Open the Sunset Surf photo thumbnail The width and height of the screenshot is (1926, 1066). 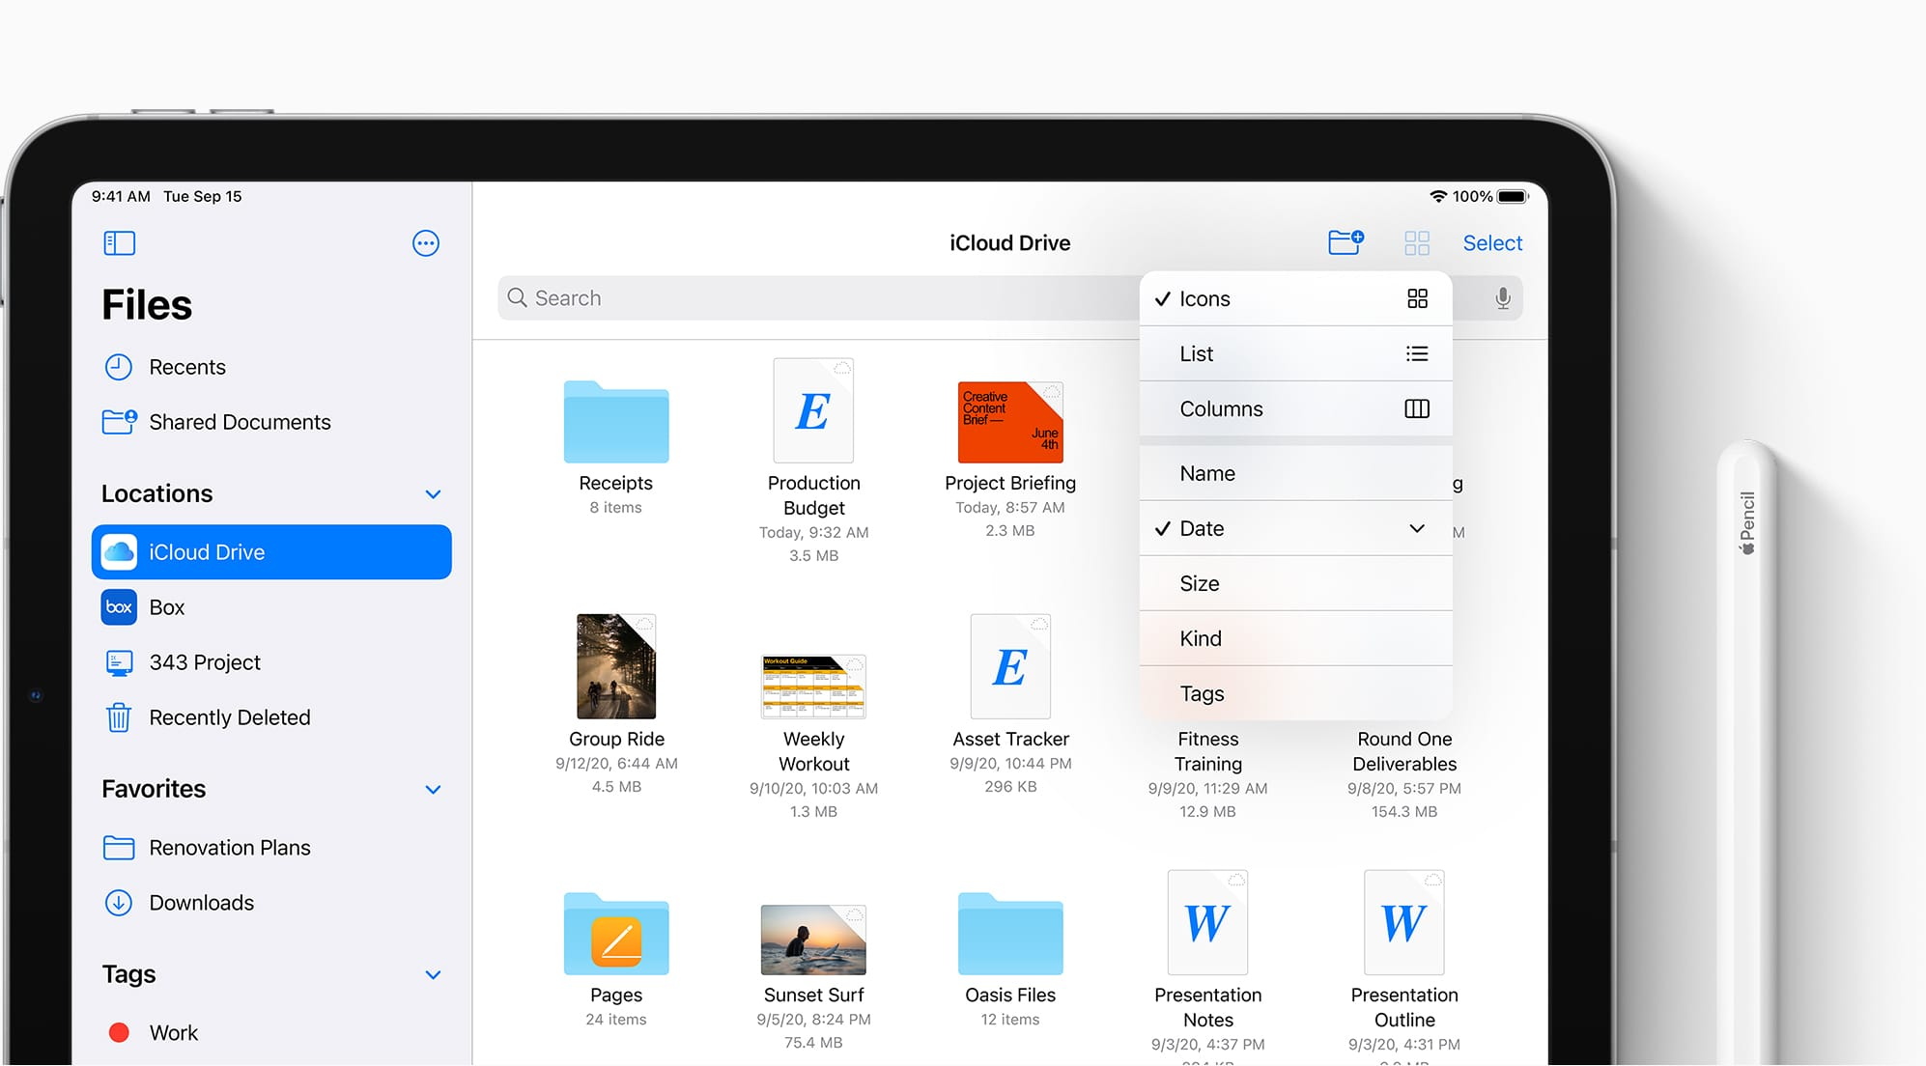pyautogui.click(x=813, y=940)
